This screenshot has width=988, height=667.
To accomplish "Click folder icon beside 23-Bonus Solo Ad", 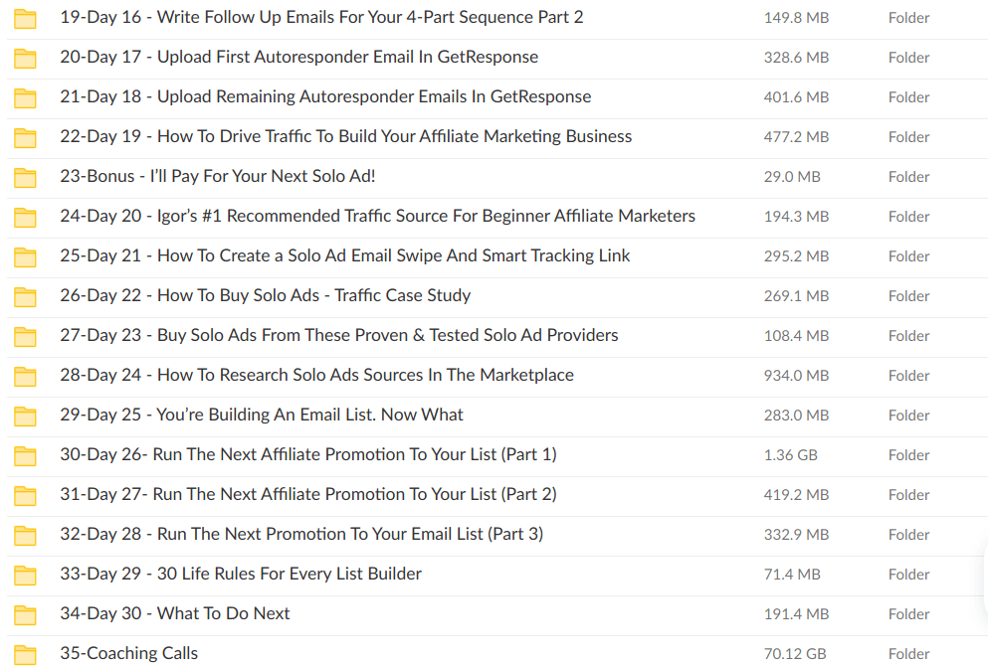I will (25, 177).
